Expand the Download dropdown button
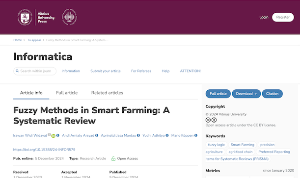Screen dimensions: 300x178 point(246,94)
